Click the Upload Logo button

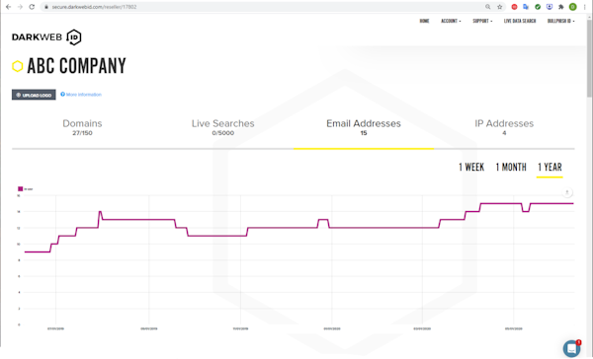(x=34, y=95)
